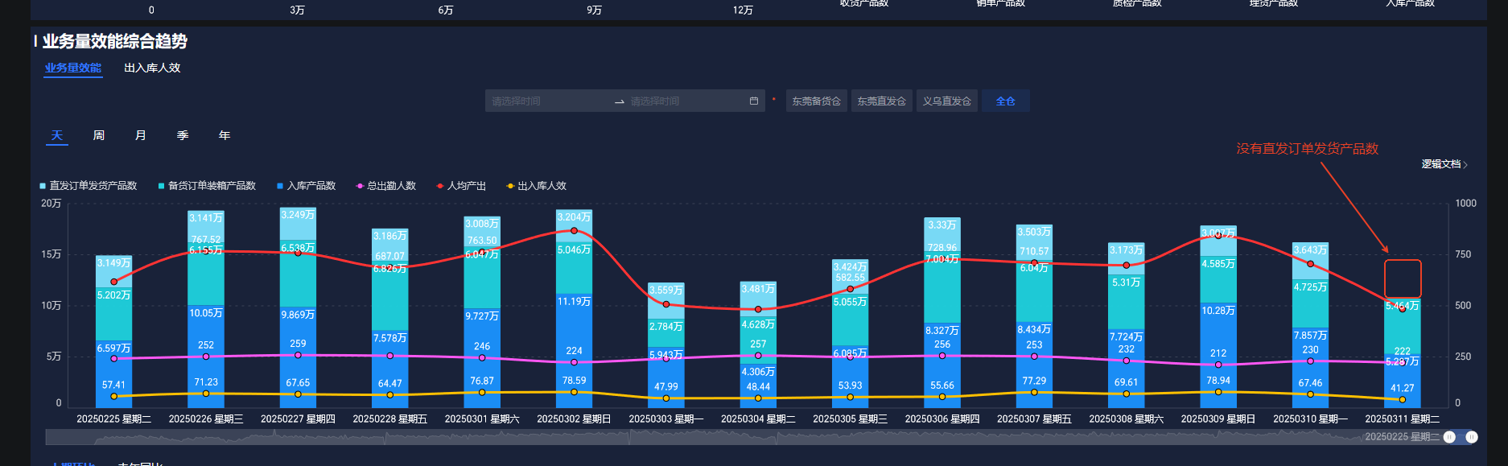This screenshot has width=1508, height=466.
Task: Click the 10.28万 bar value label
Action: pos(1218,311)
